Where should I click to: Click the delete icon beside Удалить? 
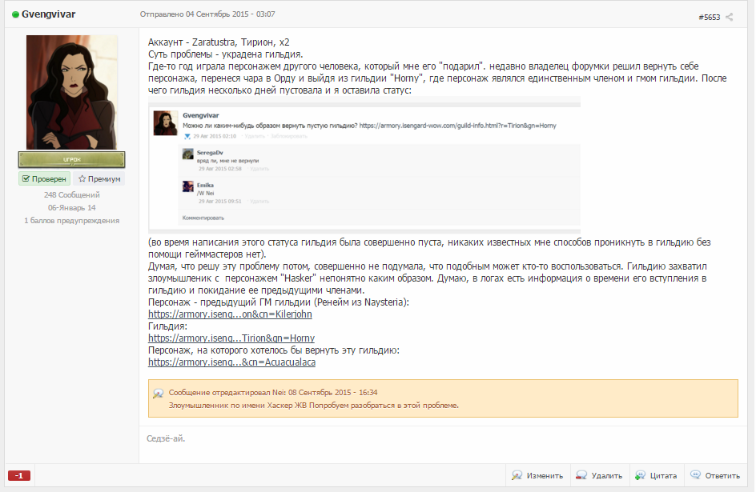(581, 475)
